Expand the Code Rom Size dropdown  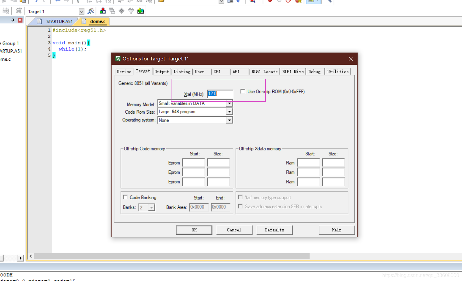[x=229, y=112]
